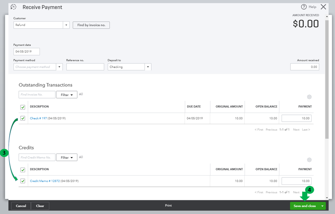Uncheck the Credit Memo # 12872 checkbox
Screen dimensions: 335x214
23,181
